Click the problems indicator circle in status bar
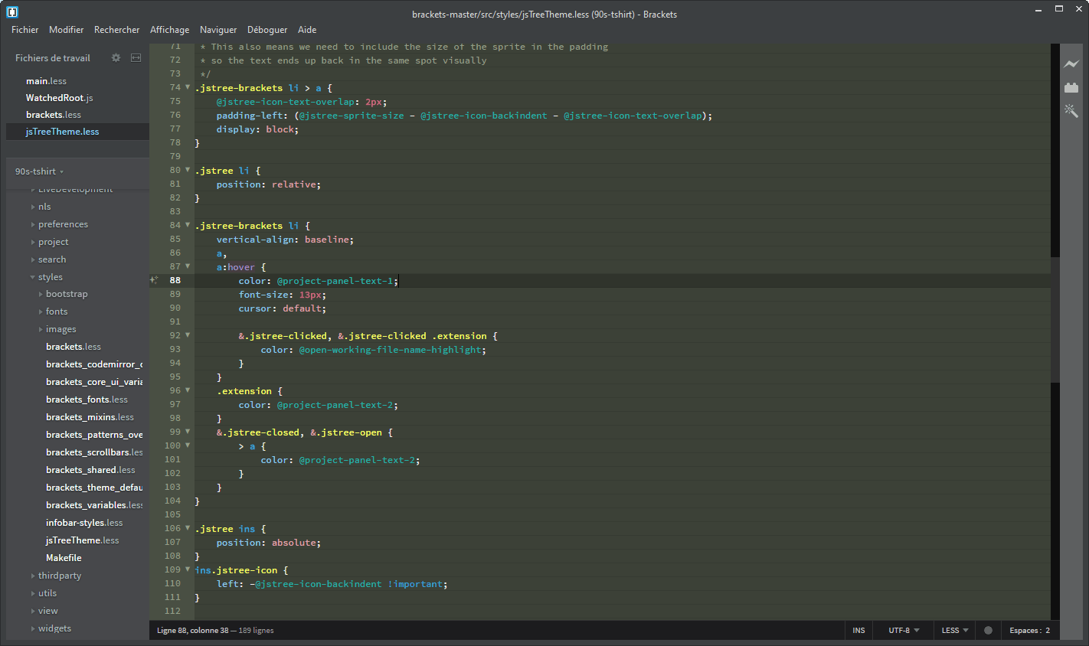 988,630
